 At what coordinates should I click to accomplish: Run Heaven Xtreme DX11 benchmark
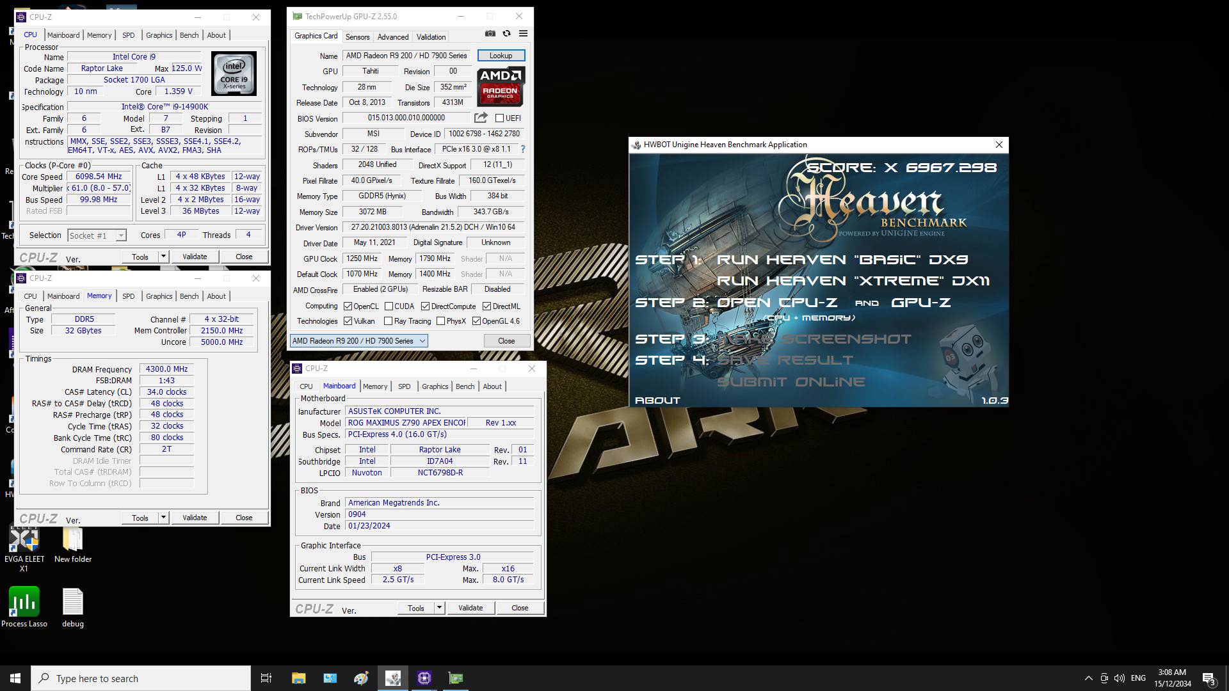point(853,281)
